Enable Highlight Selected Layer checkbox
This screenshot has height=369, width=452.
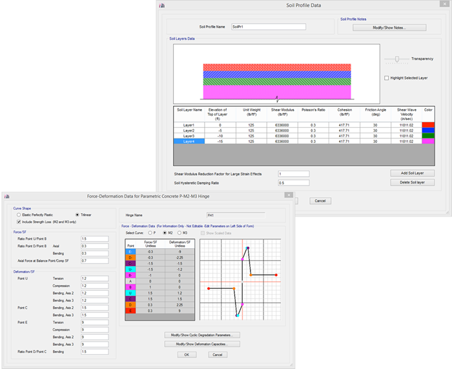pyautogui.click(x=387, y=78)
